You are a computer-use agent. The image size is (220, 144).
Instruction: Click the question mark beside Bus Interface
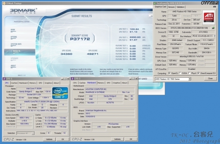[x=214, y=36]
